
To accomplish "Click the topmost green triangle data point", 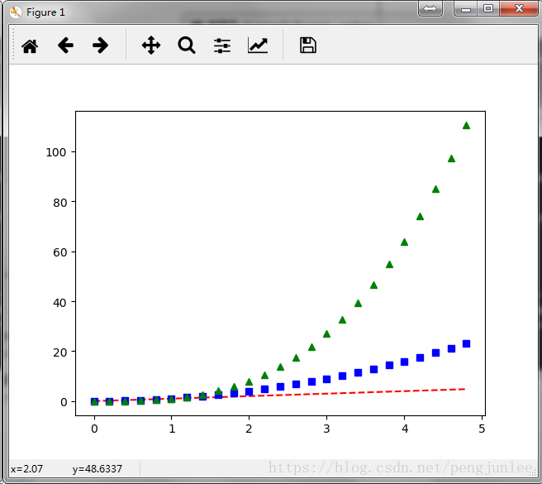I will 466,125.
